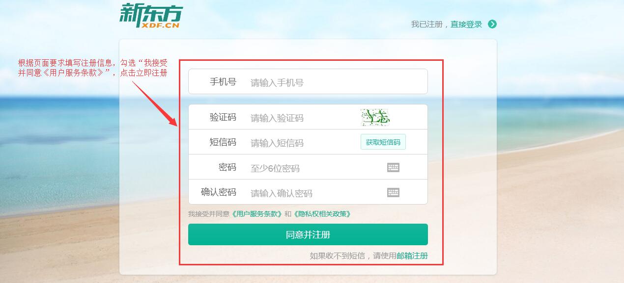Open the 《用户服务条款》 link
The height and width of the screenshot is (283, 624).
pos(257,214)
